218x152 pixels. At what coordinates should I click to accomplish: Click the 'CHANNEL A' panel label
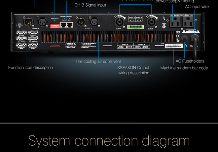click(36, 29)
